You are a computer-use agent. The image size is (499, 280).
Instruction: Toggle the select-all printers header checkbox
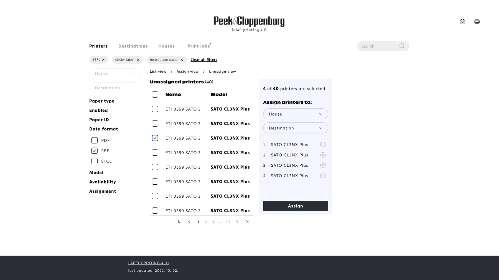(x=155, y=95)
